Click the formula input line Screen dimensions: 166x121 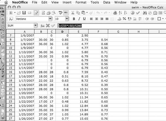pos(111,26)
